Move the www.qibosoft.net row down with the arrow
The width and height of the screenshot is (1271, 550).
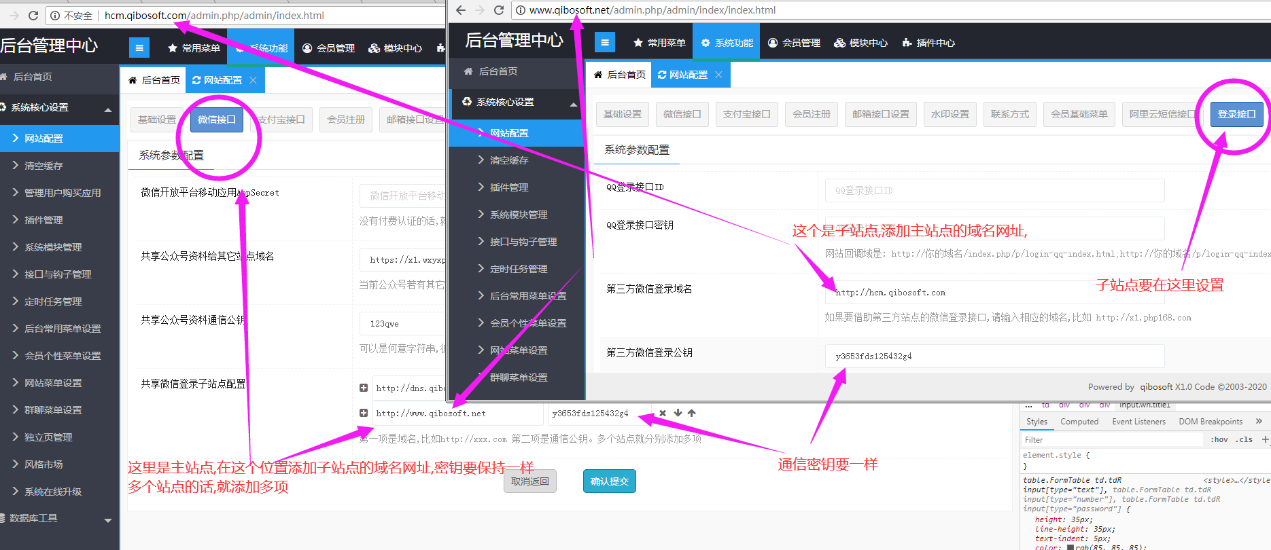tap(678, 413)
